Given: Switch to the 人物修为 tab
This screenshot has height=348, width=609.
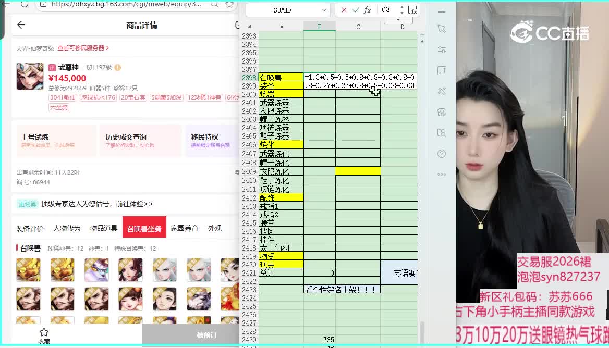Looking at the screenshot, I should (x=67, y=228).
